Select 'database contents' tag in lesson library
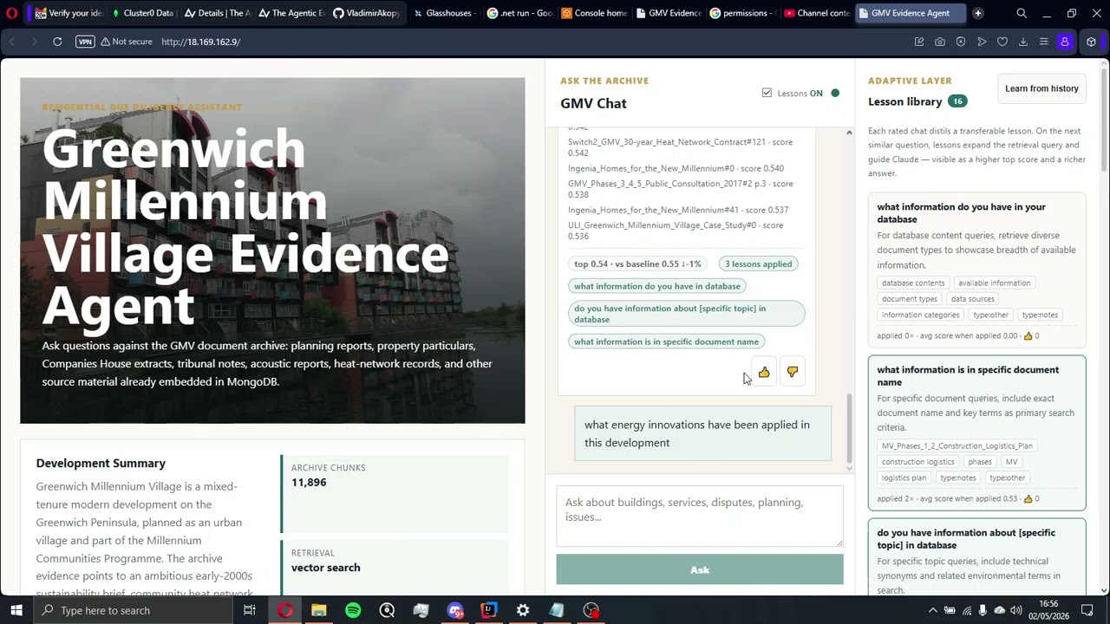The width and height of the screenshot is (1110, 624). click(913, 283)
